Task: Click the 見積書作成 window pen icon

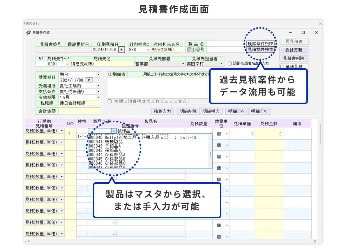Action: click(x=29, y=32)
